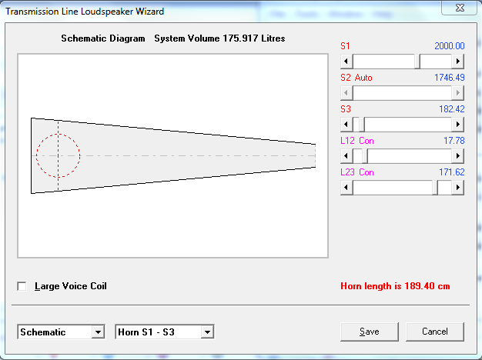Viewport: 482px width, 360px height.
Task: Click the L12 Con slider left arrow
Action: click(x=346, y=156)
